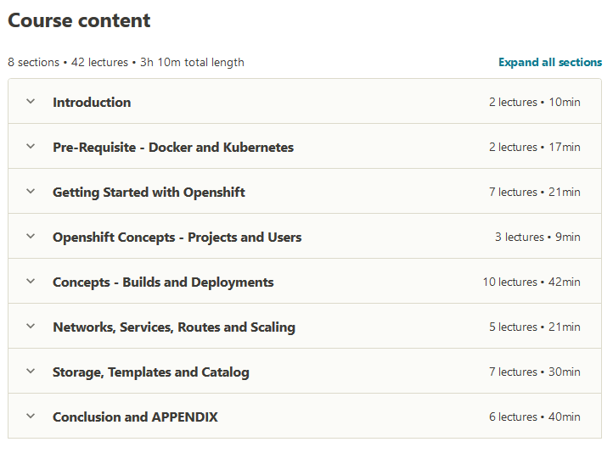Click chevron next to Pre-Requisite - Docker and Kubernetes
Viewport: 613px width, 453px height.
point(31,147)
